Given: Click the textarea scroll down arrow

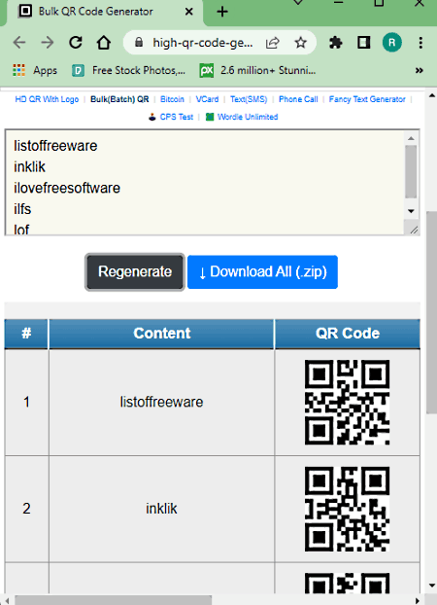Looking at the screenshot, I should (x=411, y=211).
